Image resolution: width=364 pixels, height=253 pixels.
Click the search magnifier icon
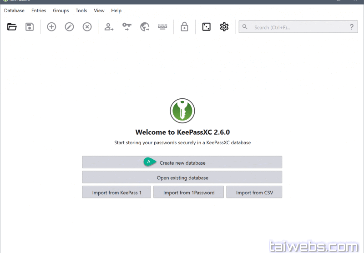245,27
